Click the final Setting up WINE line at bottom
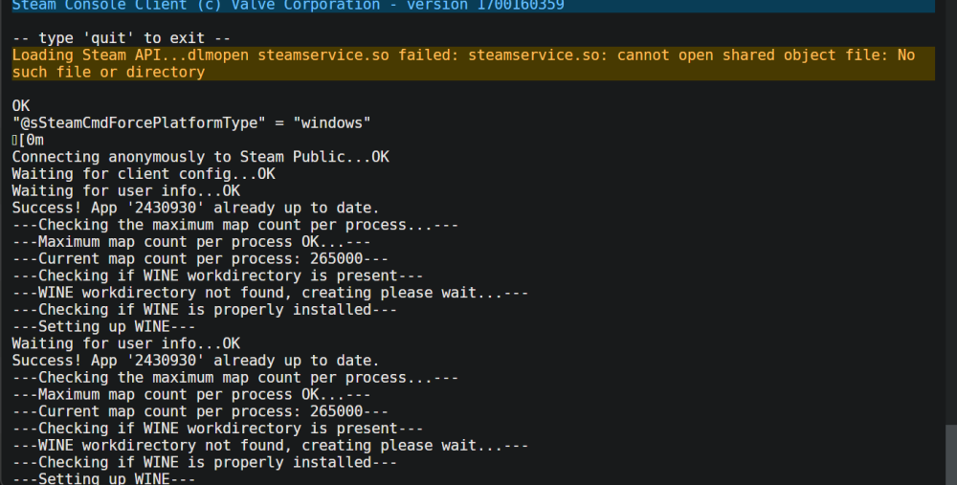 tap(103, 479)
